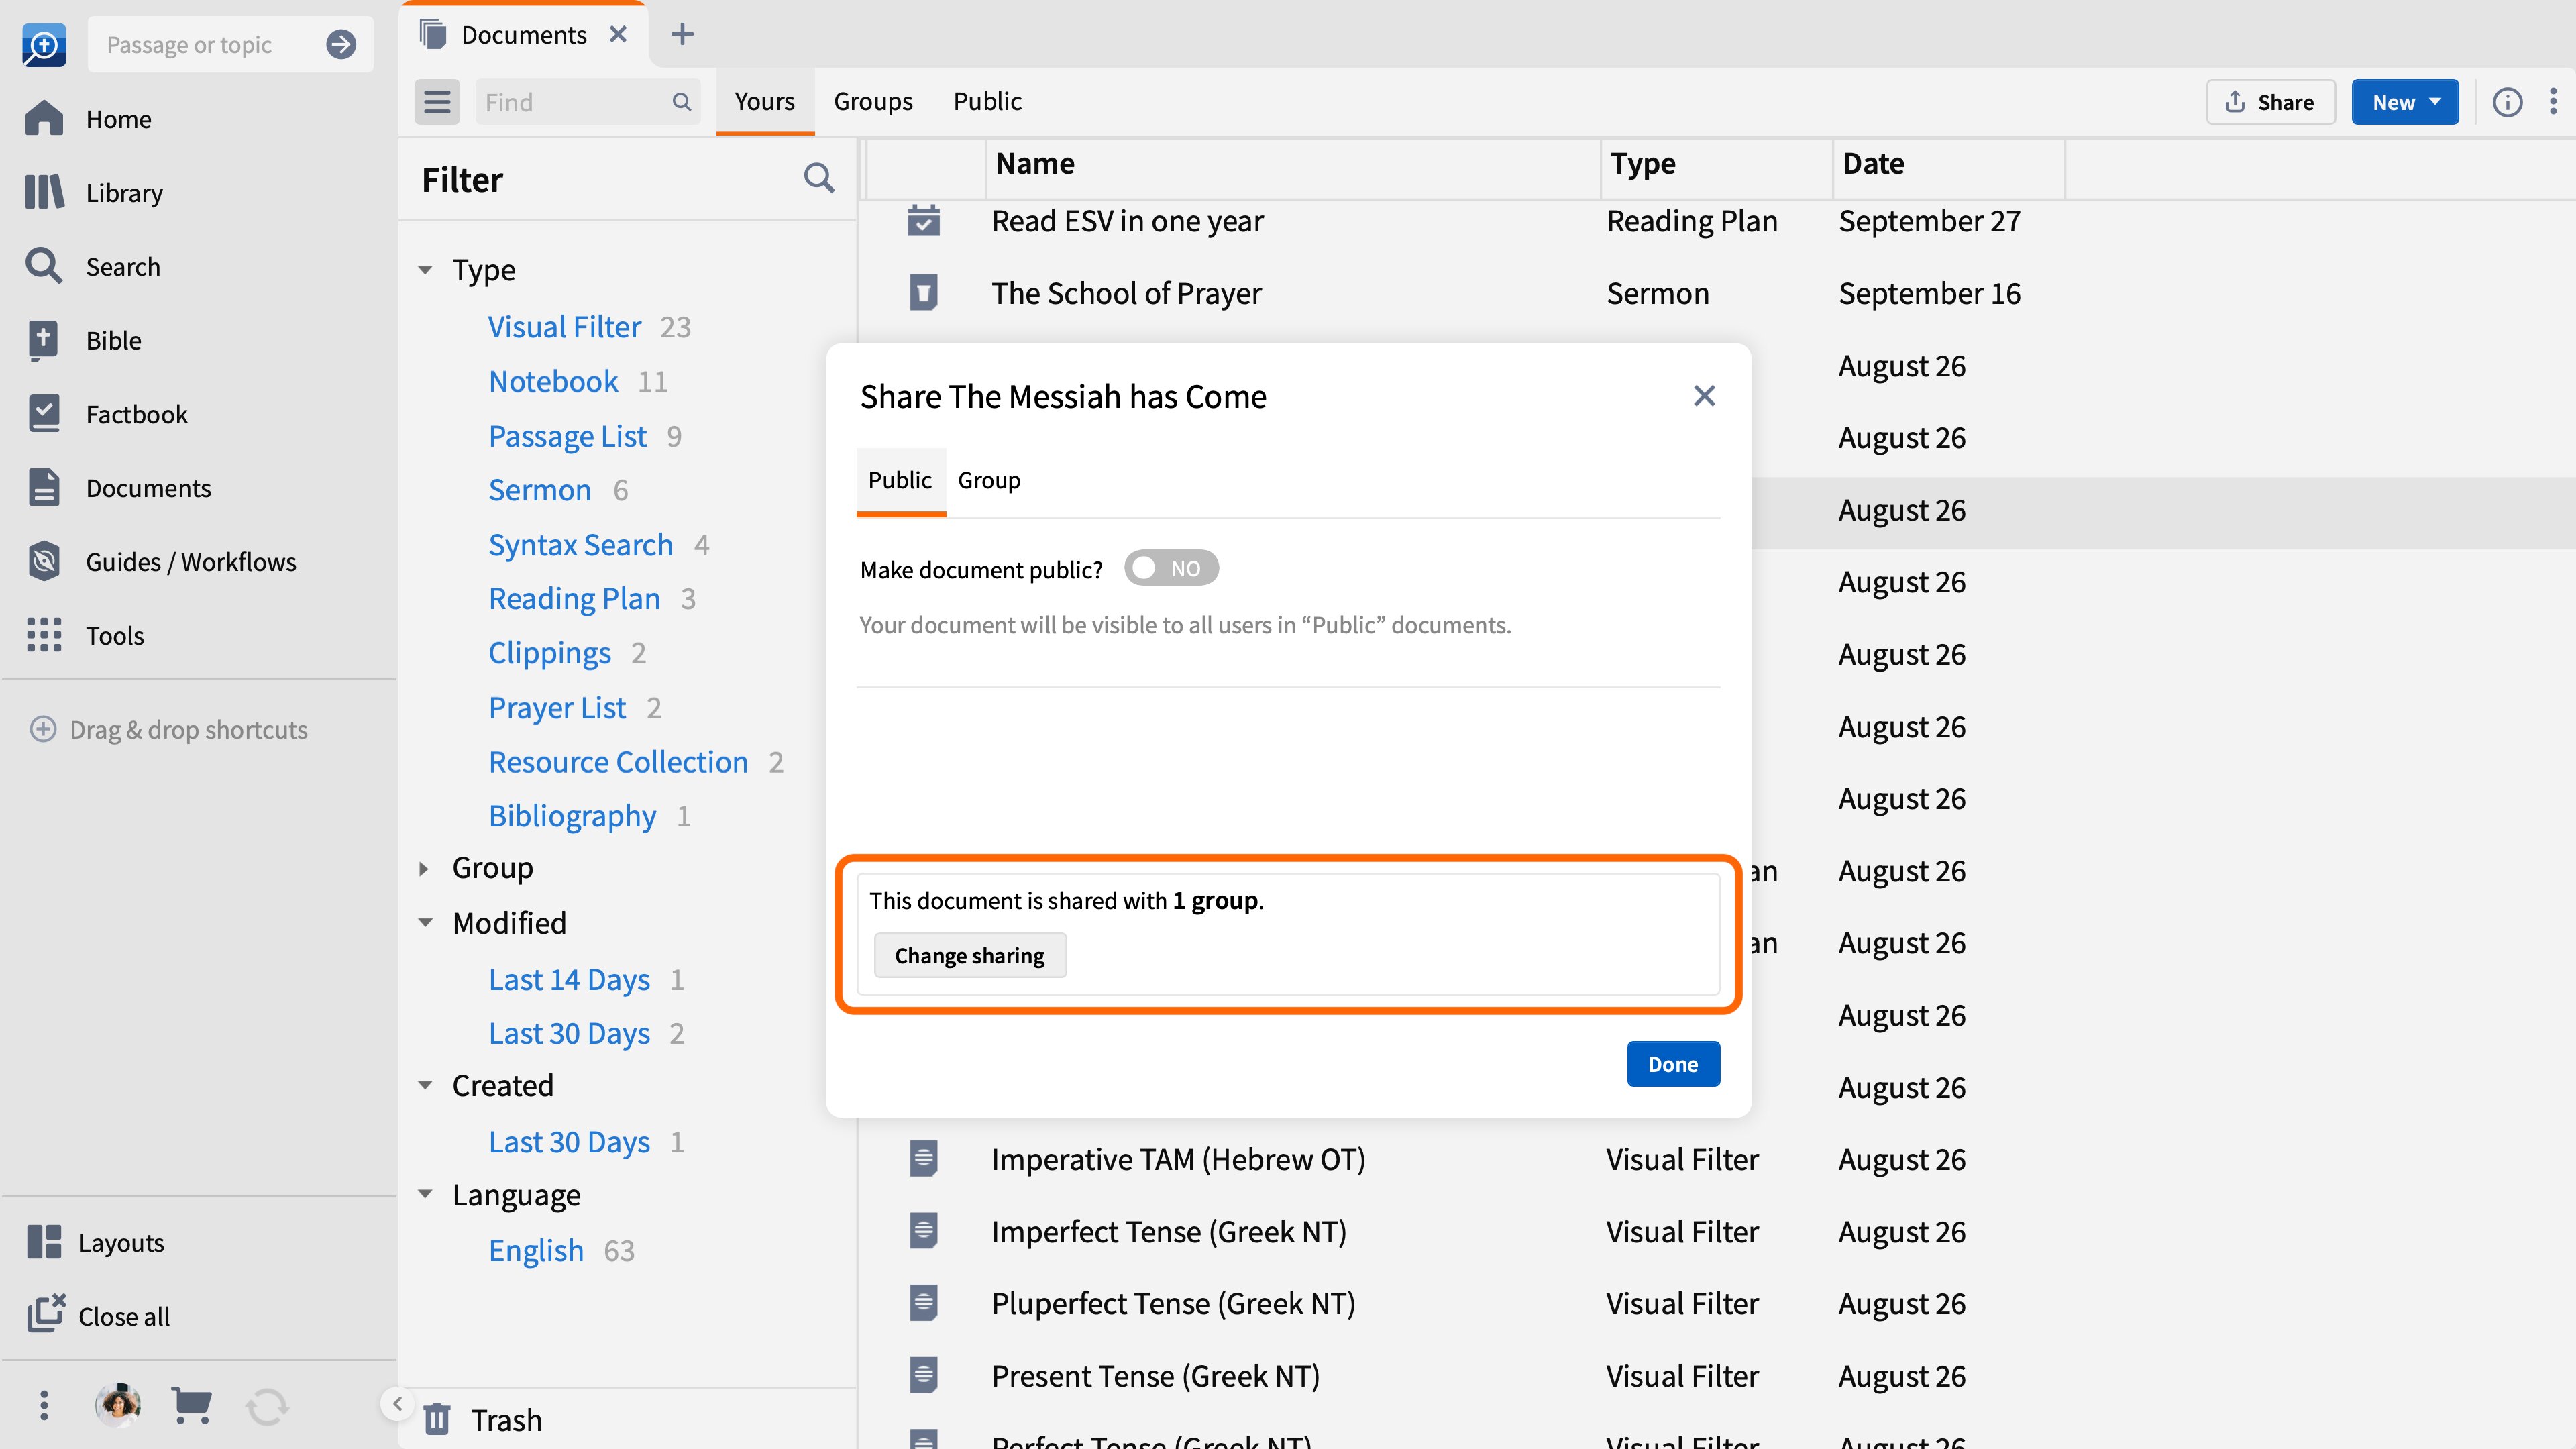Toggle Make document public switch
Image resolution: width=2576 pixels, height=1449 pixels.
[x=1171, y=568]
